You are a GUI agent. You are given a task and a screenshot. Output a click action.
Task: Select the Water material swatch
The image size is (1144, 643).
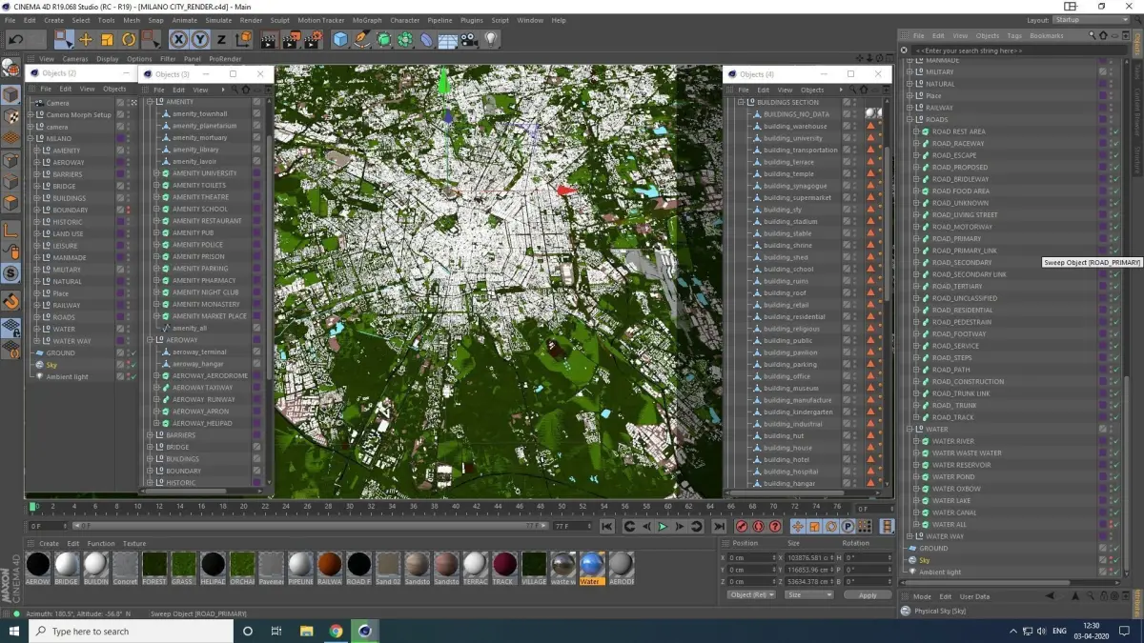591,564
